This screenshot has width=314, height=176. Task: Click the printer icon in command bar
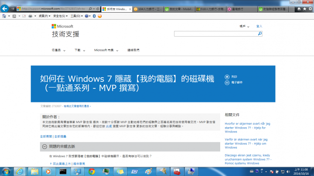click(30, 16)
